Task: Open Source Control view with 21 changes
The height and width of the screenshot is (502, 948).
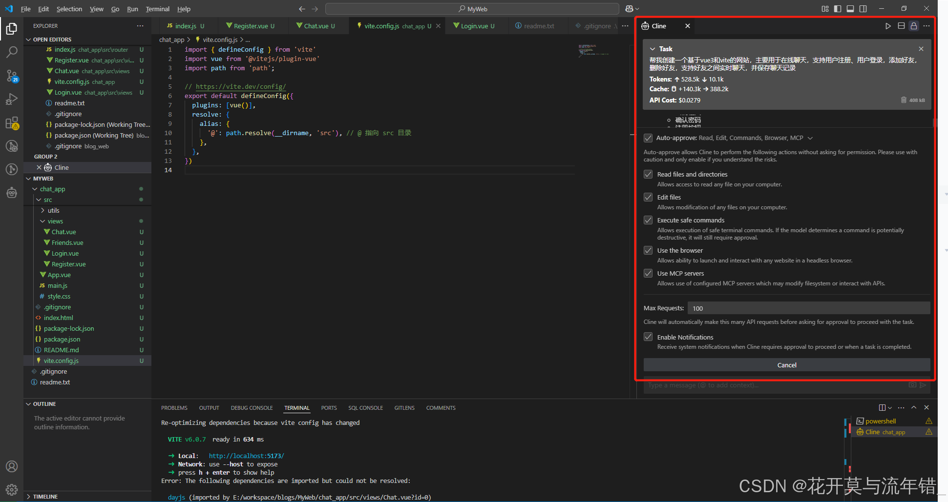Action: click(x=12, y=76)
